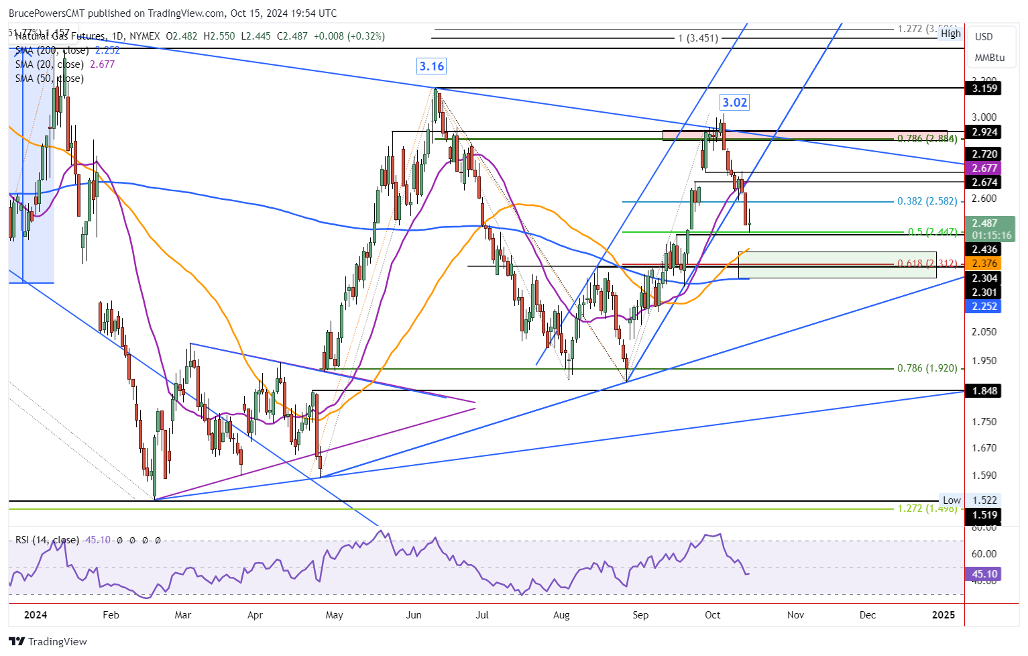
Task: Click the 2.600 price scale tick
Action: (x=984, y=198)
